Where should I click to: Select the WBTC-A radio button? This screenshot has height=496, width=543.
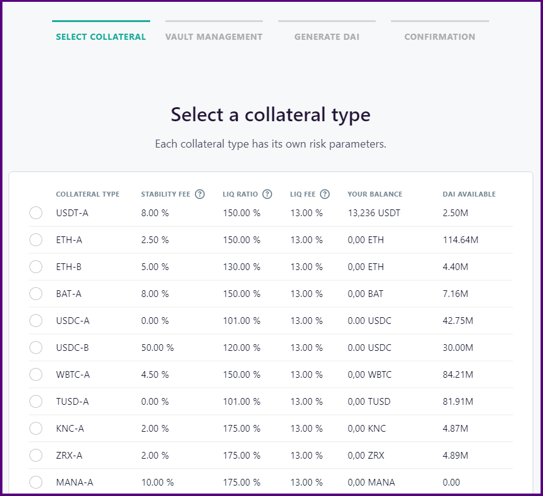[36, 375]
